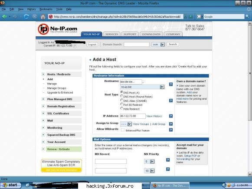Expand Plus Managed DNS sidebar section

[43, 99]
